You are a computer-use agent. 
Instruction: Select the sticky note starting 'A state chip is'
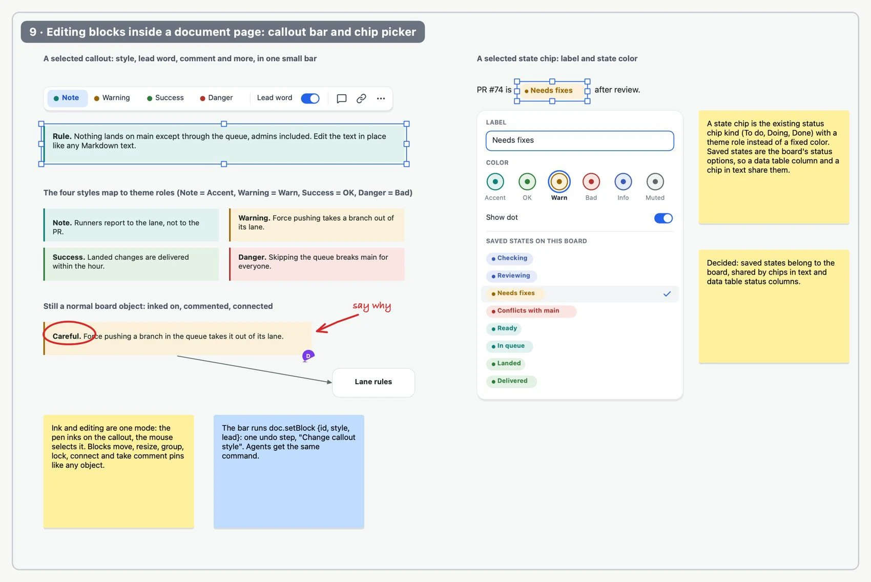tap(774, 167)
